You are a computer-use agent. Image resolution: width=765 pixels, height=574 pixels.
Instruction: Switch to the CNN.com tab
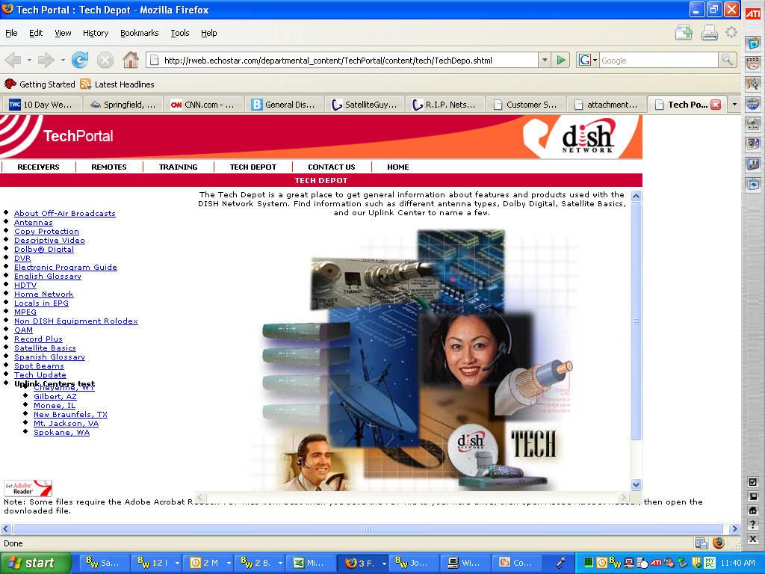coord(203,105)
